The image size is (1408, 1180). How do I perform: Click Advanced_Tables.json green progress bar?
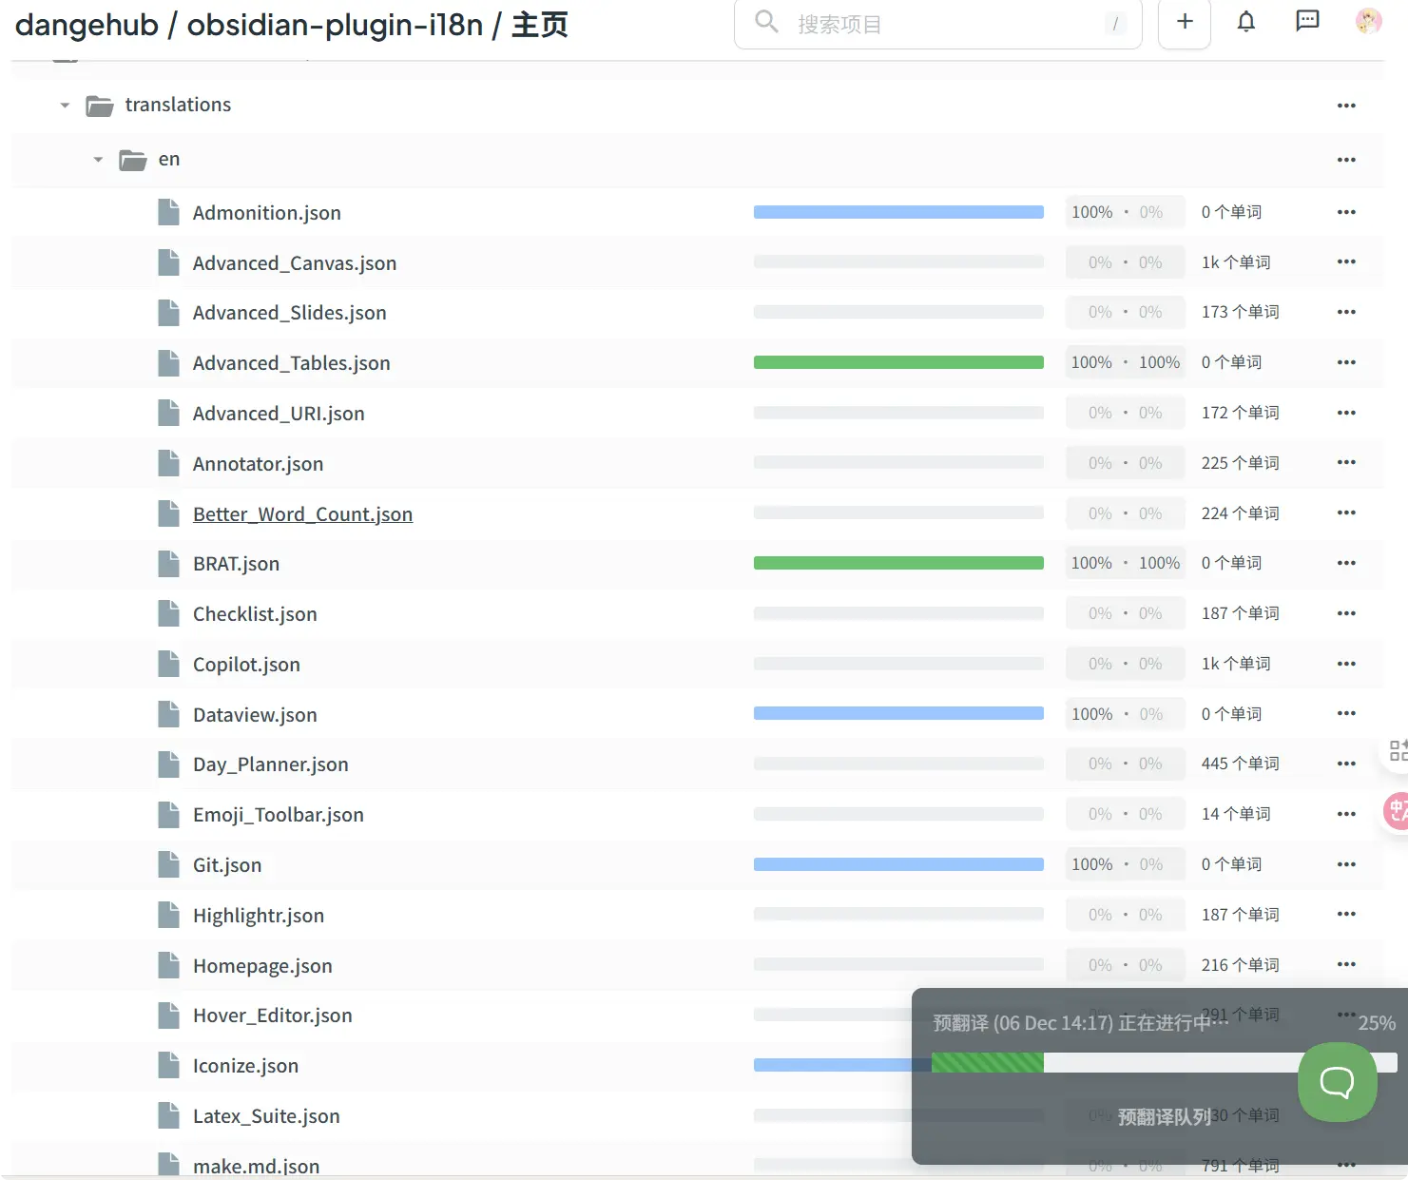898,362
